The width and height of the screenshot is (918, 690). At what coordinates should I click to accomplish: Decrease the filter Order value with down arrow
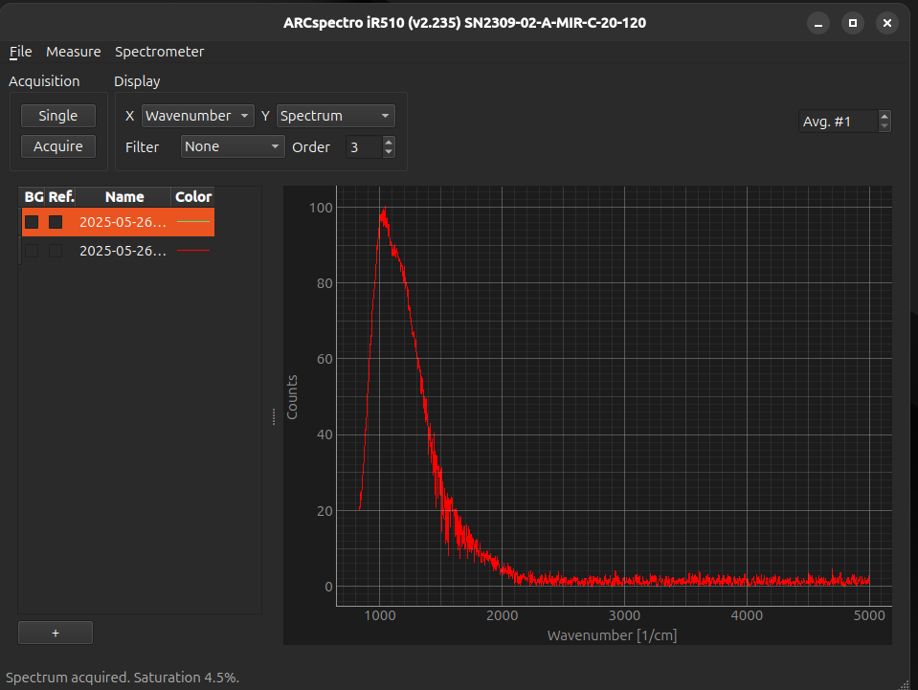(388, 152)
